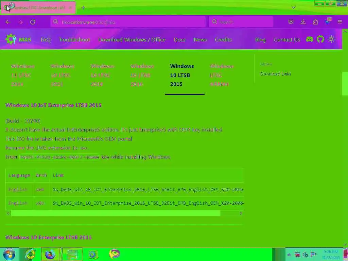
Task: Open a new browser tab
Action: click(83, 8)
